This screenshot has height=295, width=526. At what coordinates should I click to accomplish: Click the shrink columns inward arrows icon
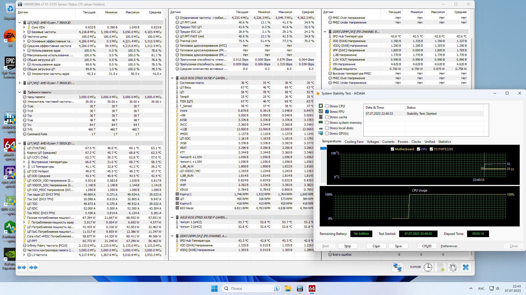(33, 267)
